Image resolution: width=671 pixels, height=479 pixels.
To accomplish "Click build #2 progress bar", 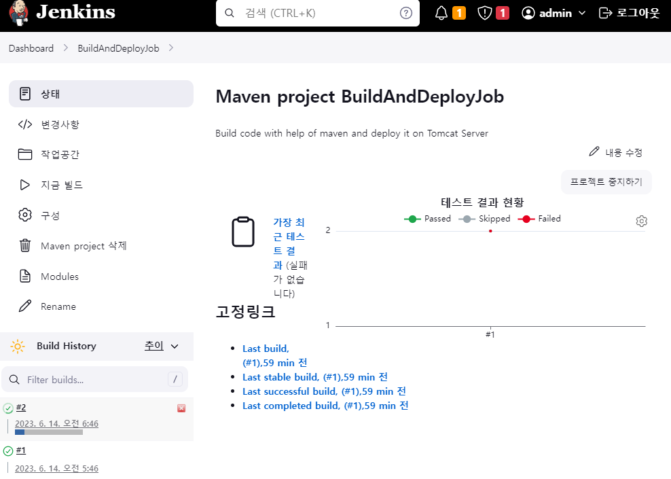I will 49,432.
